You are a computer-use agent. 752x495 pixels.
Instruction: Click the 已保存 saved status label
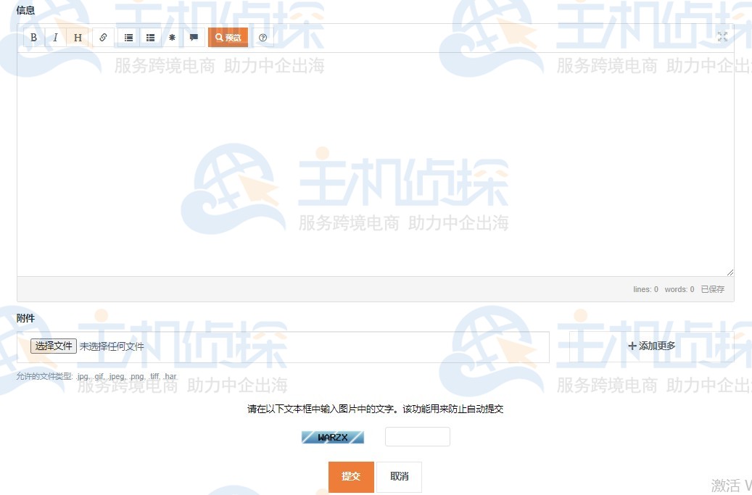711,289
